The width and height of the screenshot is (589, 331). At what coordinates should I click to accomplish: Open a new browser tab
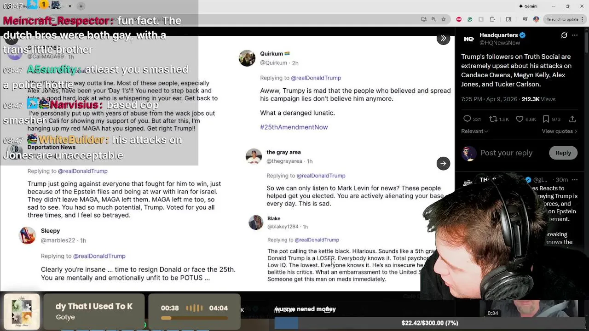(x=81, y=6)
